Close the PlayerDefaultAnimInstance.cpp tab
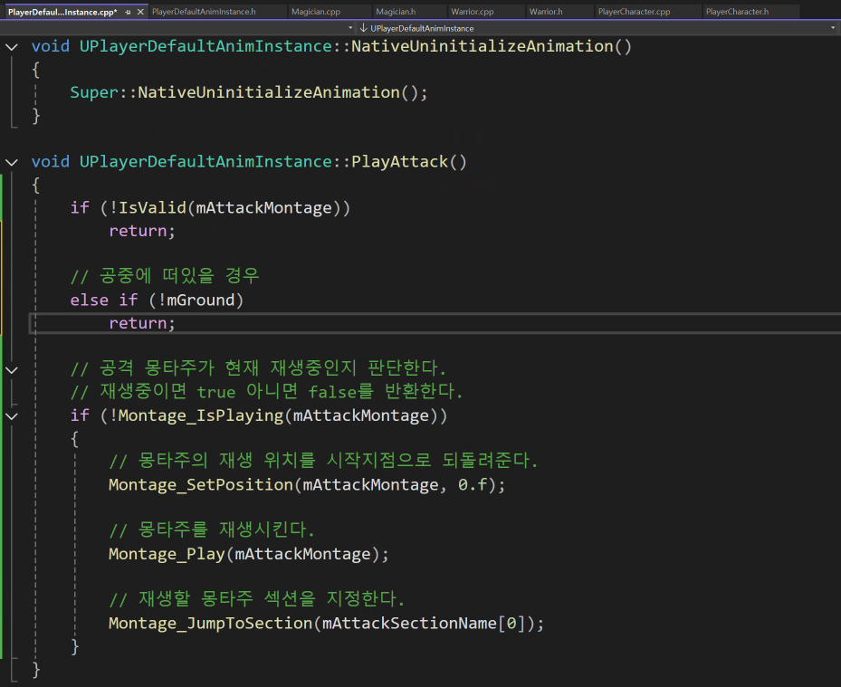841x687 pixels. click(140, 12)
